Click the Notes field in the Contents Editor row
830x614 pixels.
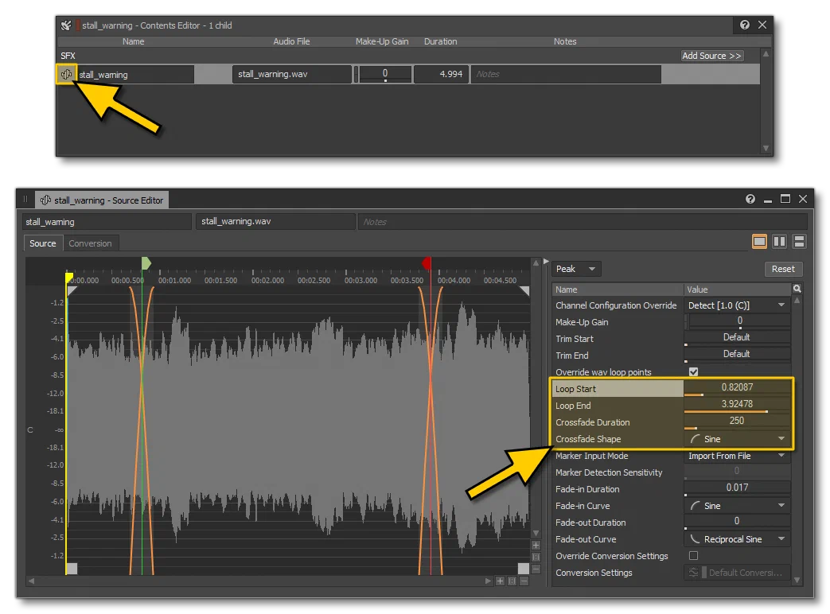pyautogui.click(x=566, y=74)
